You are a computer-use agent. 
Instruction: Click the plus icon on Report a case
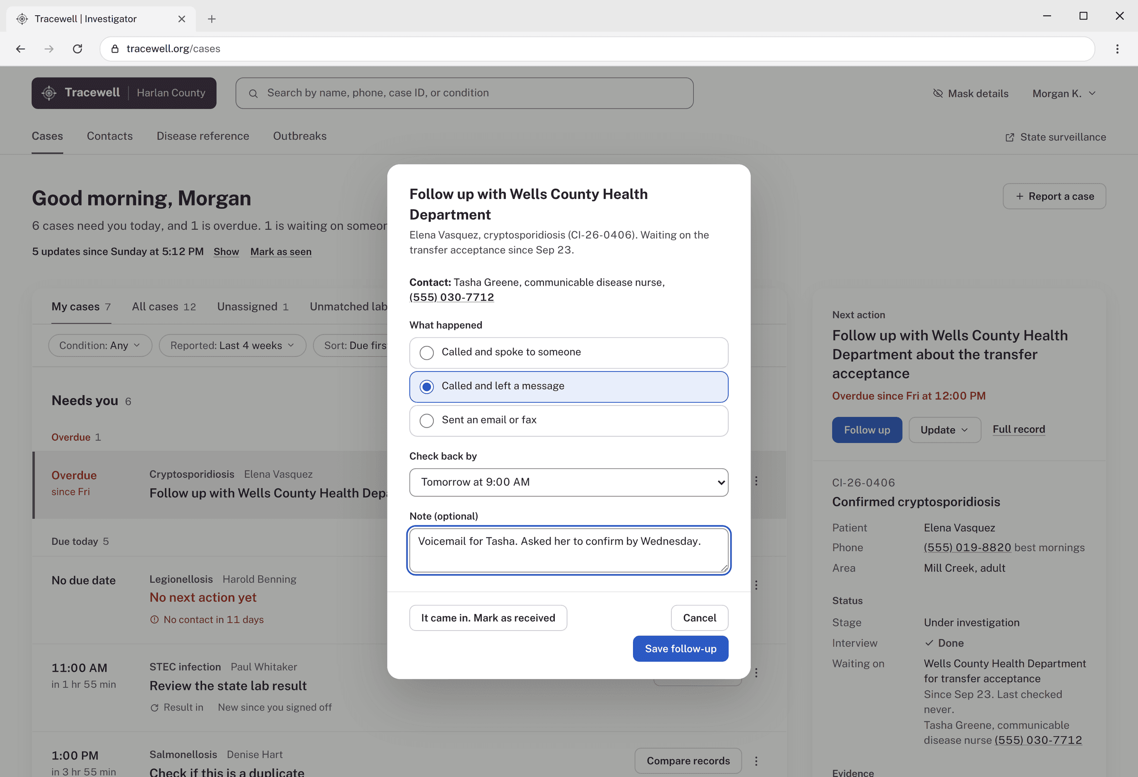click(1019, 196)
